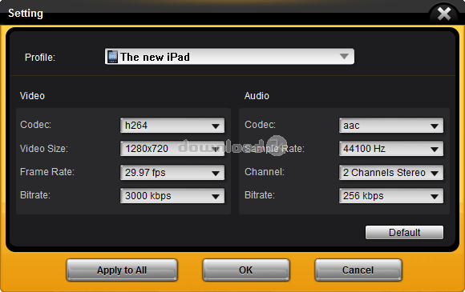Close the Setting dialog with X
Viewport: 465px width, 292px height.
(444, 14)
